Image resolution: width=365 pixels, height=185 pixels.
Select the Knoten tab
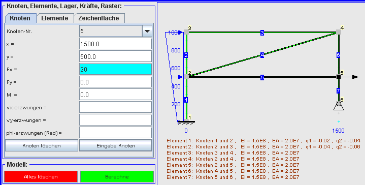click(x=20, y=18)
